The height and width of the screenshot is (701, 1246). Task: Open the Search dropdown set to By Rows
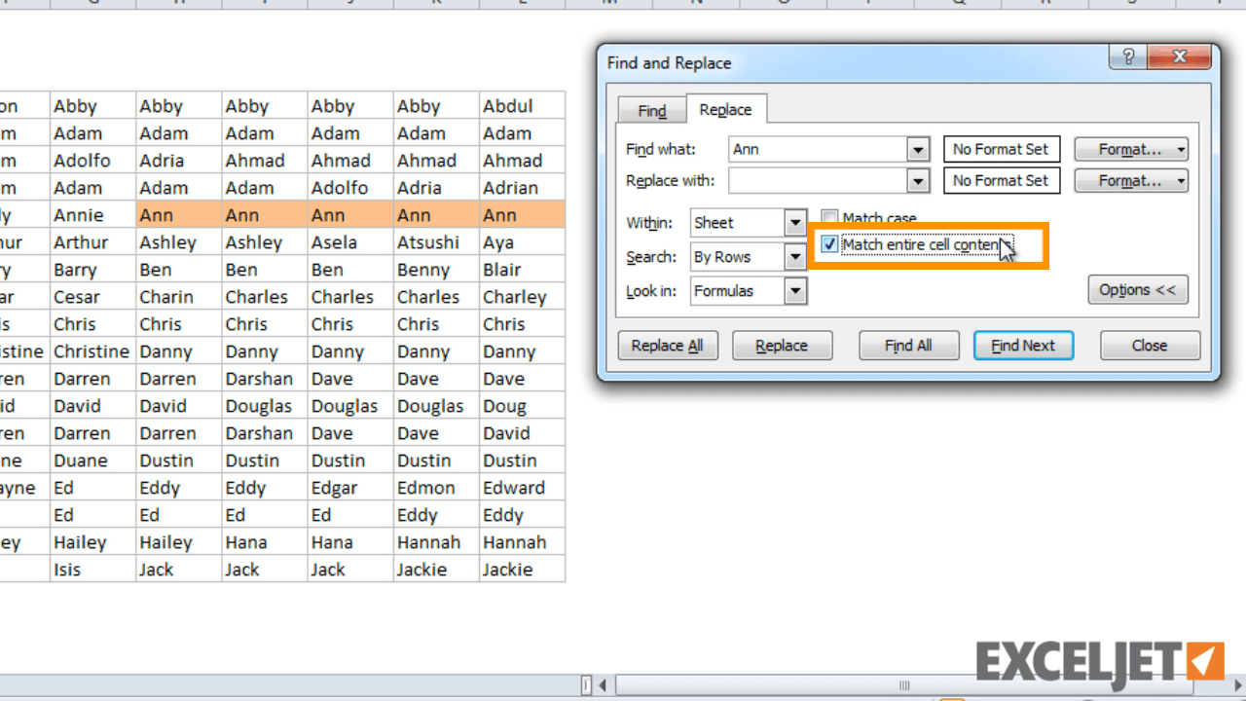pos(794,256)
